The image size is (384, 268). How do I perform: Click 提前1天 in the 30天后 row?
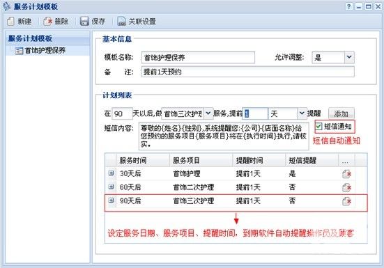tap(248, 173)
